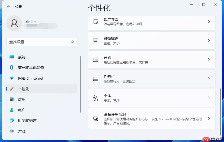224x142 pixels.
Task: Click the user avatar icon
Action: click(x=14, y=23)
